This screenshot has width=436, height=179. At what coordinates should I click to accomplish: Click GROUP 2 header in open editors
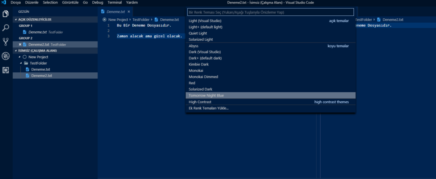click(x=26, y=38)
